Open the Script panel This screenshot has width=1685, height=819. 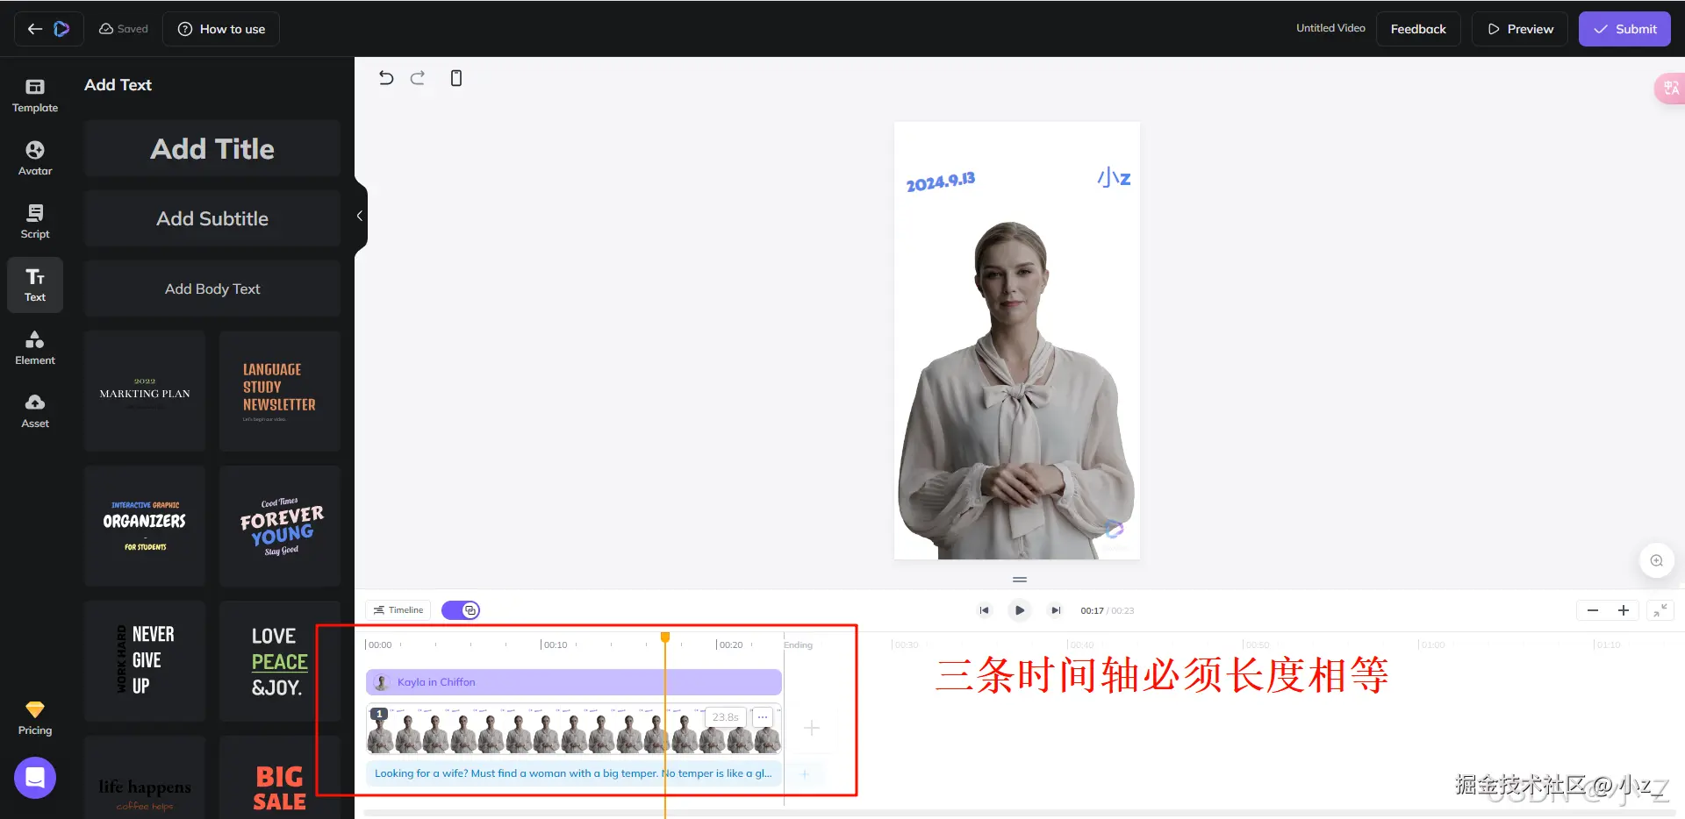(x=34, y=220)
